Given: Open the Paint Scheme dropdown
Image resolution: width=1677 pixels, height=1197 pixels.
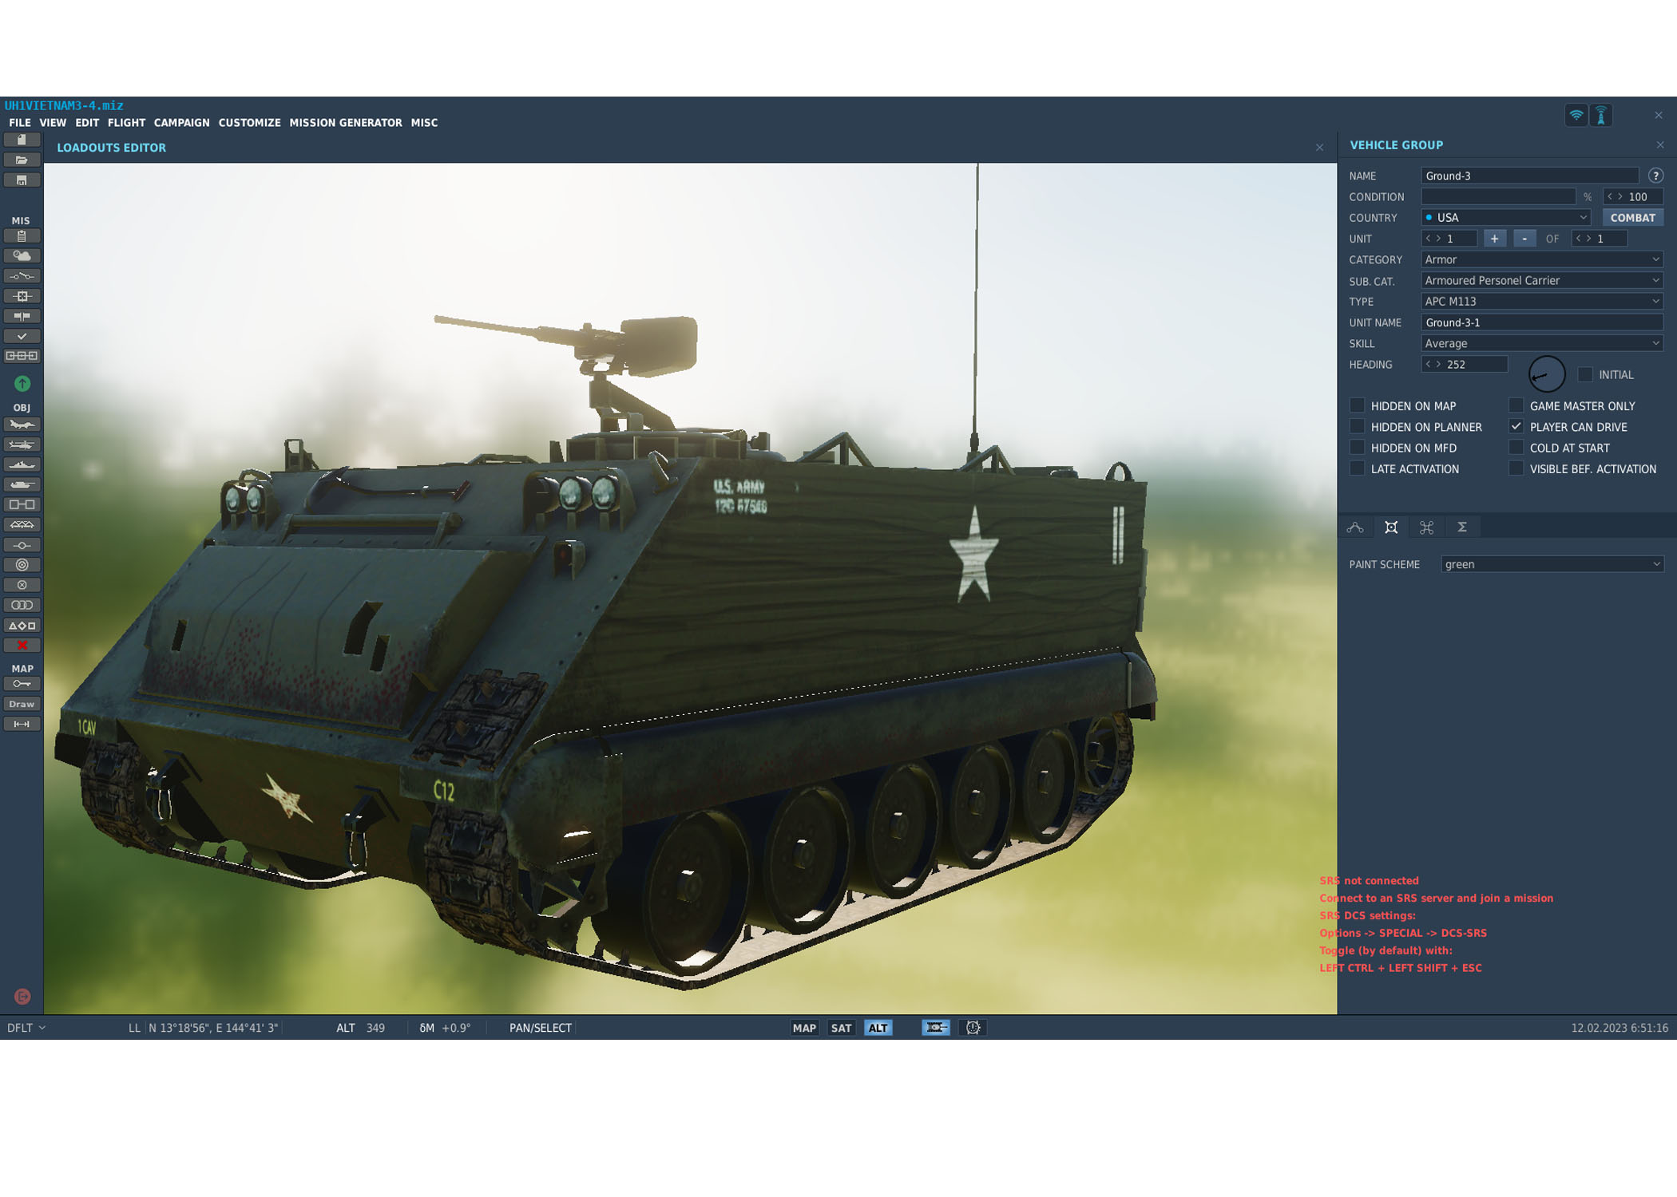Looking at the screenshot, I should coord(1552,564).
